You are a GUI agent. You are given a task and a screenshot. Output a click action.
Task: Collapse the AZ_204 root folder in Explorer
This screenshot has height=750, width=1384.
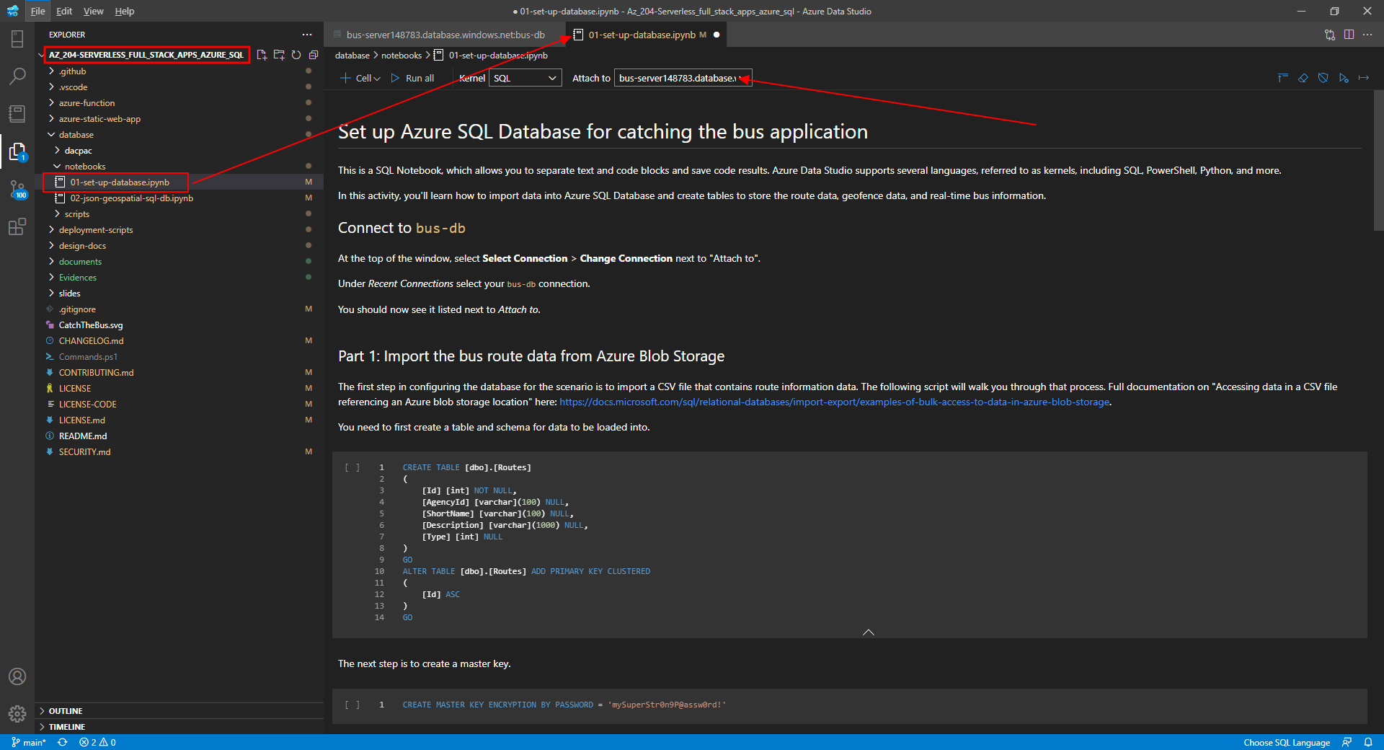[x=146, y=55]
